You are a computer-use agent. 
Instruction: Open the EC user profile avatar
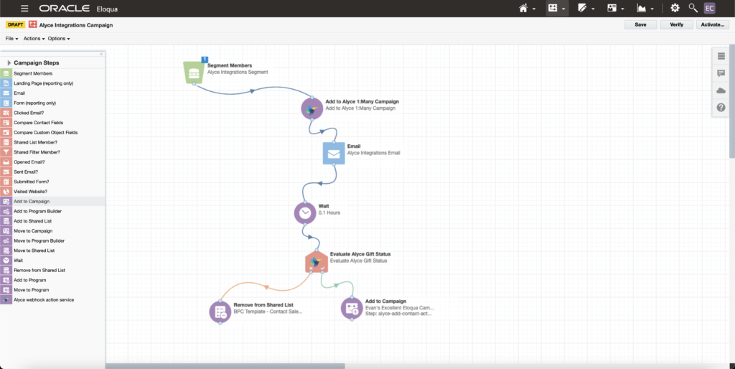point(709,9)
